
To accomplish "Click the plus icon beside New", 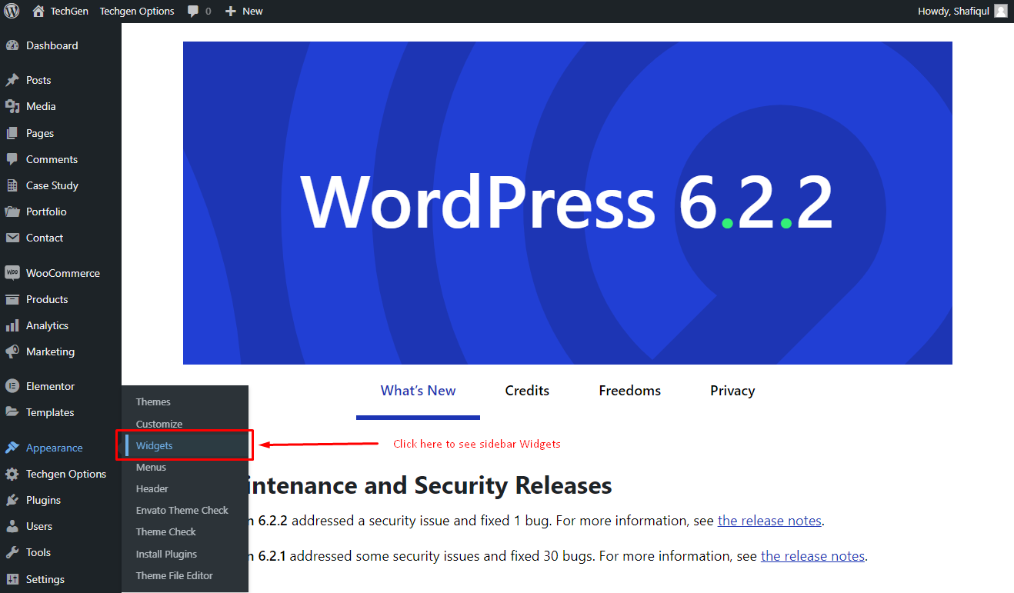I will click(x=230, y=11).
